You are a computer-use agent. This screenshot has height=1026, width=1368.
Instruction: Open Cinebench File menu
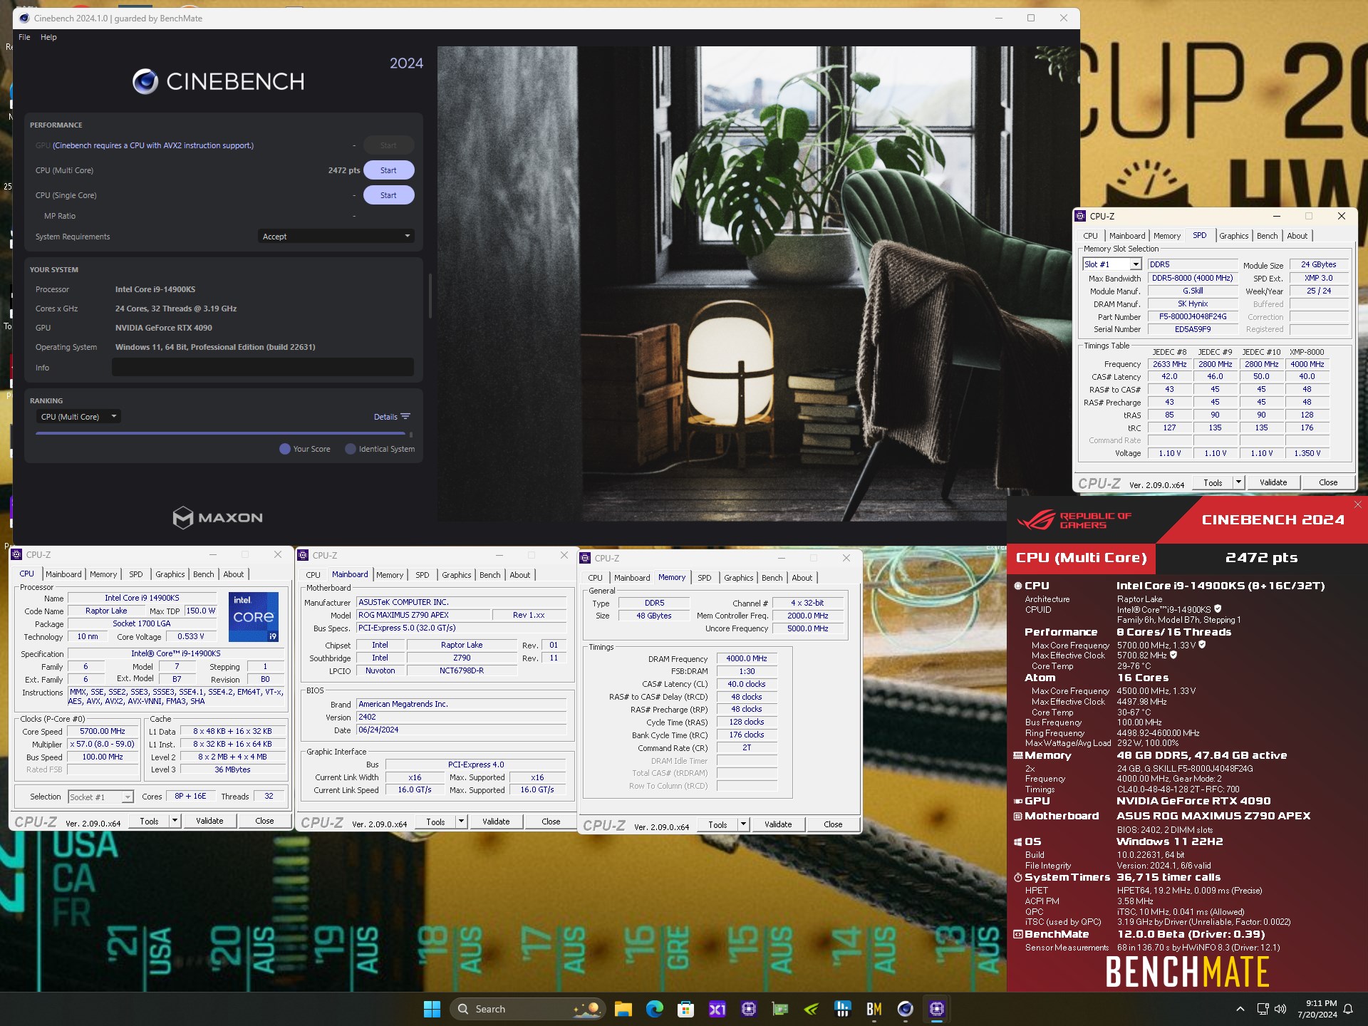[24, 37]
